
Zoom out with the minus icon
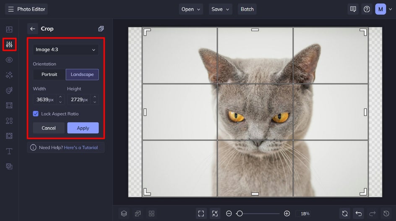pos(229,214)
